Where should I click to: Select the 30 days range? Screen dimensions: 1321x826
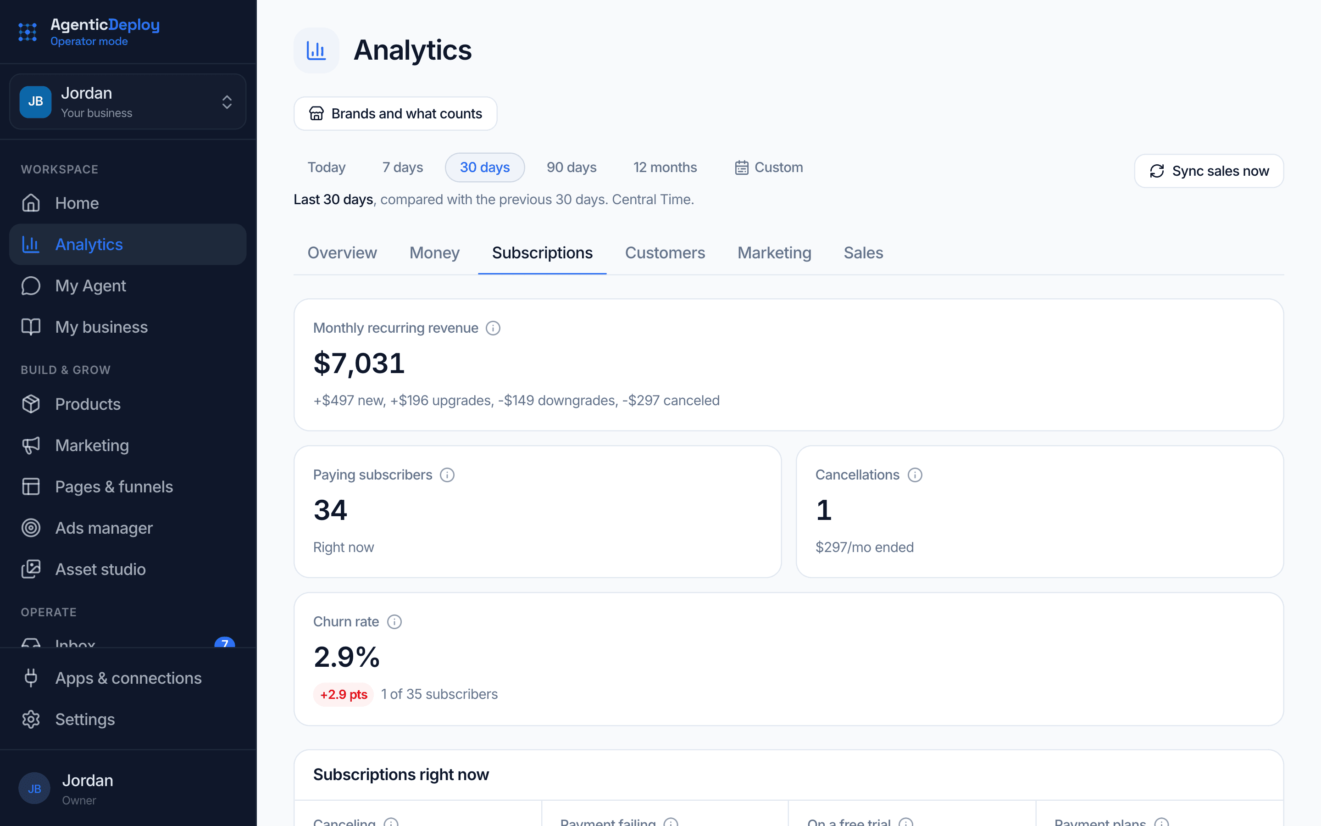pyautogui.click(x=485, y=167)
